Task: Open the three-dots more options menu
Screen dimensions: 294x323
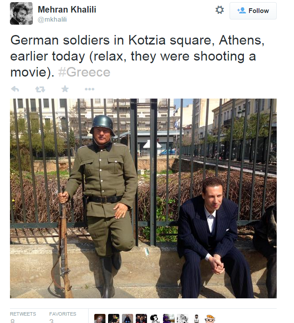Action: [89, 89]
